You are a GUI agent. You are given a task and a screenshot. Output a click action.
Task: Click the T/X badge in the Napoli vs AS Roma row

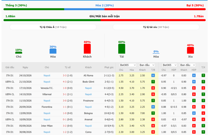203,75
